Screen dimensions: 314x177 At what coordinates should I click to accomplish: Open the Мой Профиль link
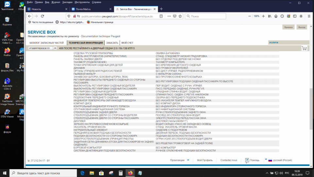(x=205, y=160)
